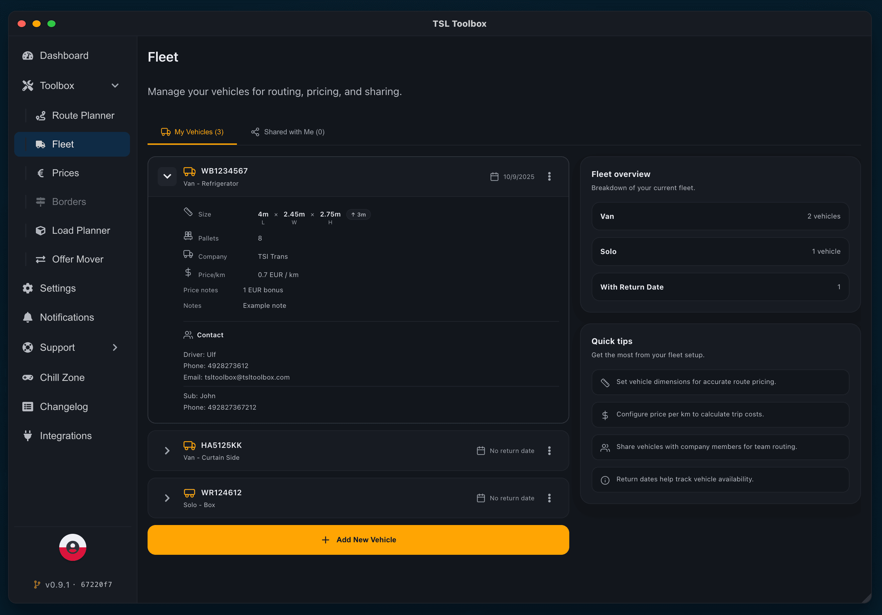882x615 pixels.
Task: Click the Toolbox wrench icon
Action: pos(28,86)
